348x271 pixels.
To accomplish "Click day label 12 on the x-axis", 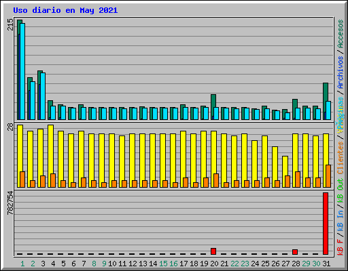I will [x=133, y=264].
